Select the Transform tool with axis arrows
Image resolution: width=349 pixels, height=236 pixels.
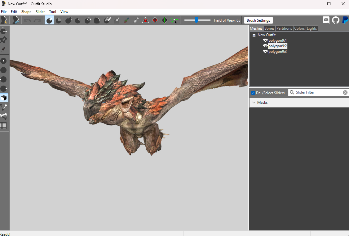click(x=4, y=31)
